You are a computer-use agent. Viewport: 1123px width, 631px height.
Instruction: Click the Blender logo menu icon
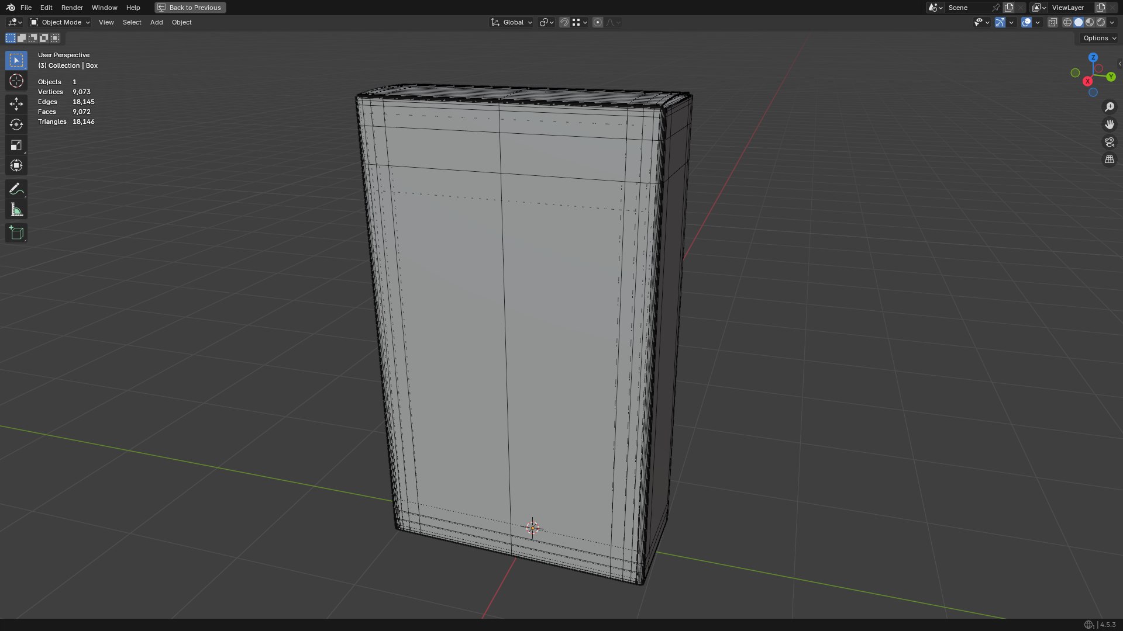point(11,8)
